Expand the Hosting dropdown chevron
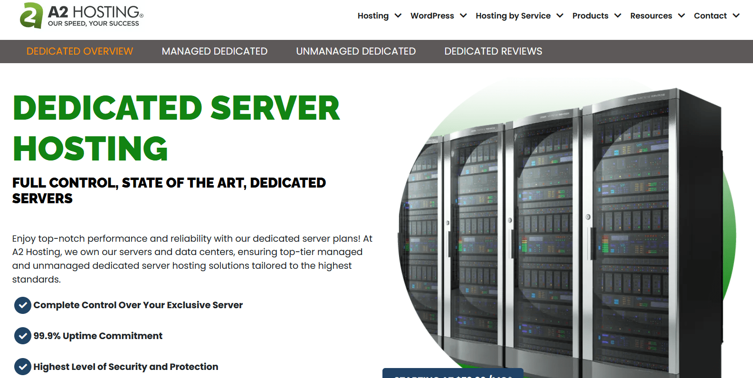Screen dimensions: 753x378 click(x=398, y=16)
